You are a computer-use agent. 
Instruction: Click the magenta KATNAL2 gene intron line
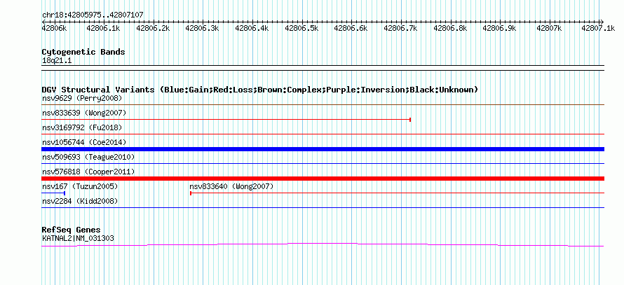coord(323,244)
